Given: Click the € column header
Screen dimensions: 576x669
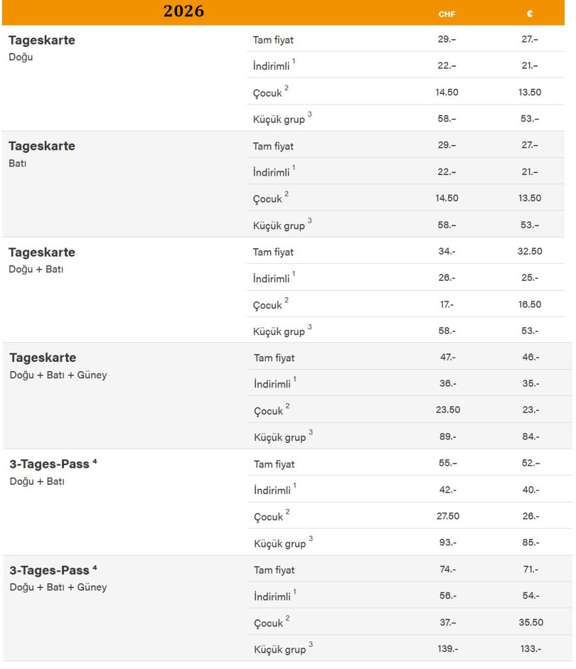Looking at the screenshot, I should coord(530,14).
